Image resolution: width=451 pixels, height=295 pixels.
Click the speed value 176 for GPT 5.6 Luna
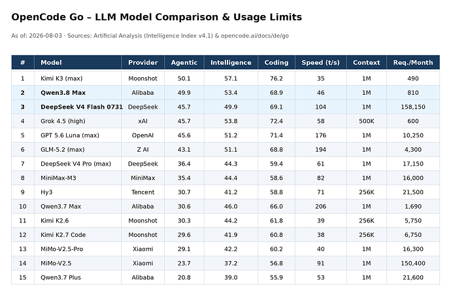(x=320, y=135)
